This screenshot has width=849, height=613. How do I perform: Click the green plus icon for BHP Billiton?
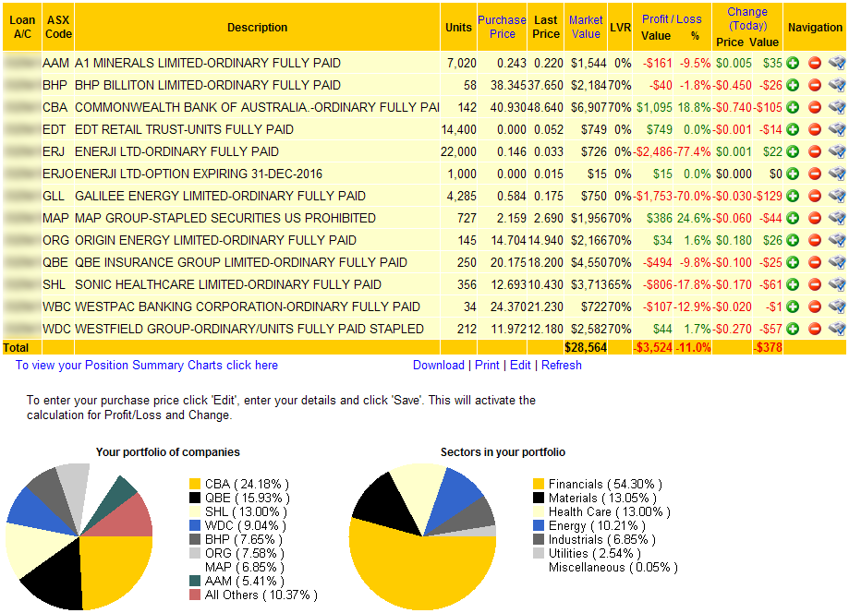[793, 86]
